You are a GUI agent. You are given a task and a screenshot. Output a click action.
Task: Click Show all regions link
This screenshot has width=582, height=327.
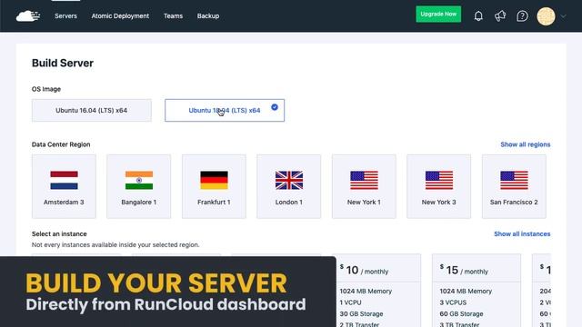[526, 144]
